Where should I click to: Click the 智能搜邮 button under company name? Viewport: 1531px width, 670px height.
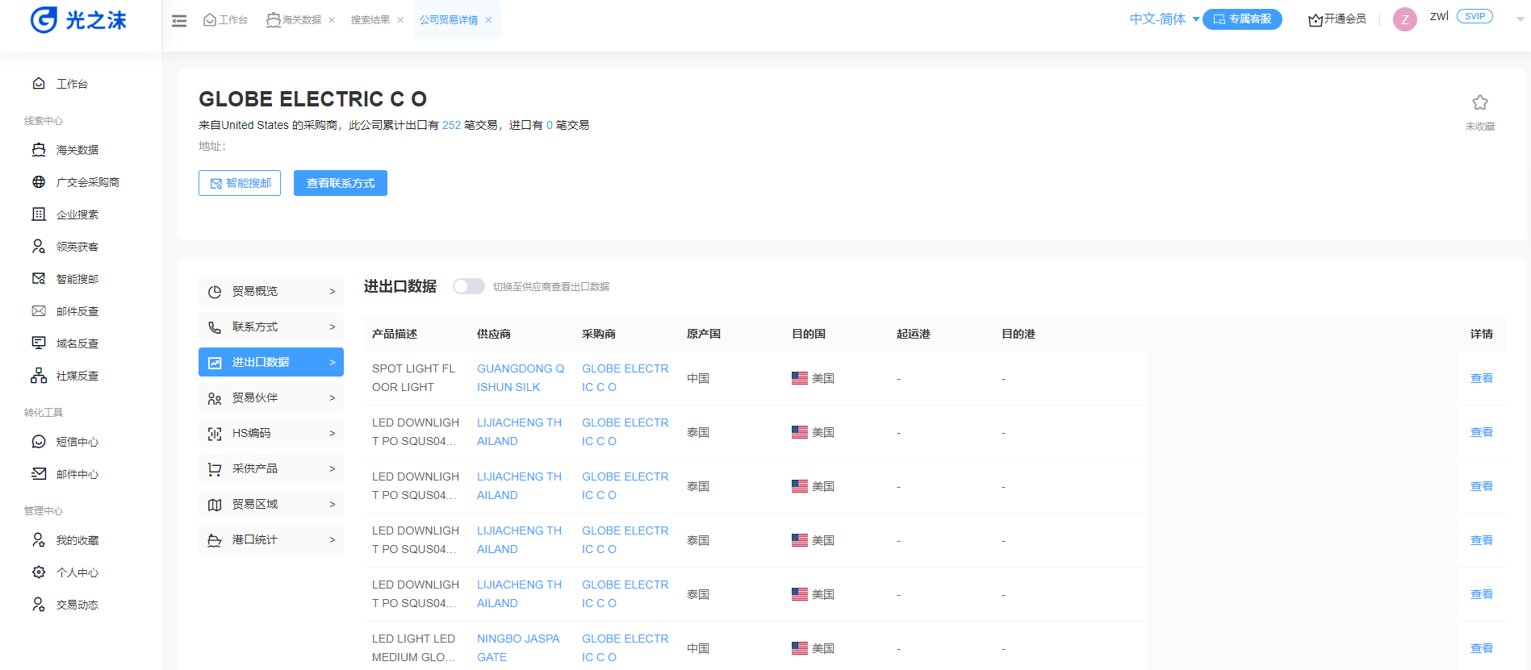click(240, 183)
